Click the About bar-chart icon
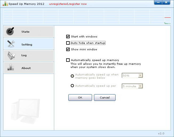The height and width of the screenshot is (137, 174). [11, 67]
